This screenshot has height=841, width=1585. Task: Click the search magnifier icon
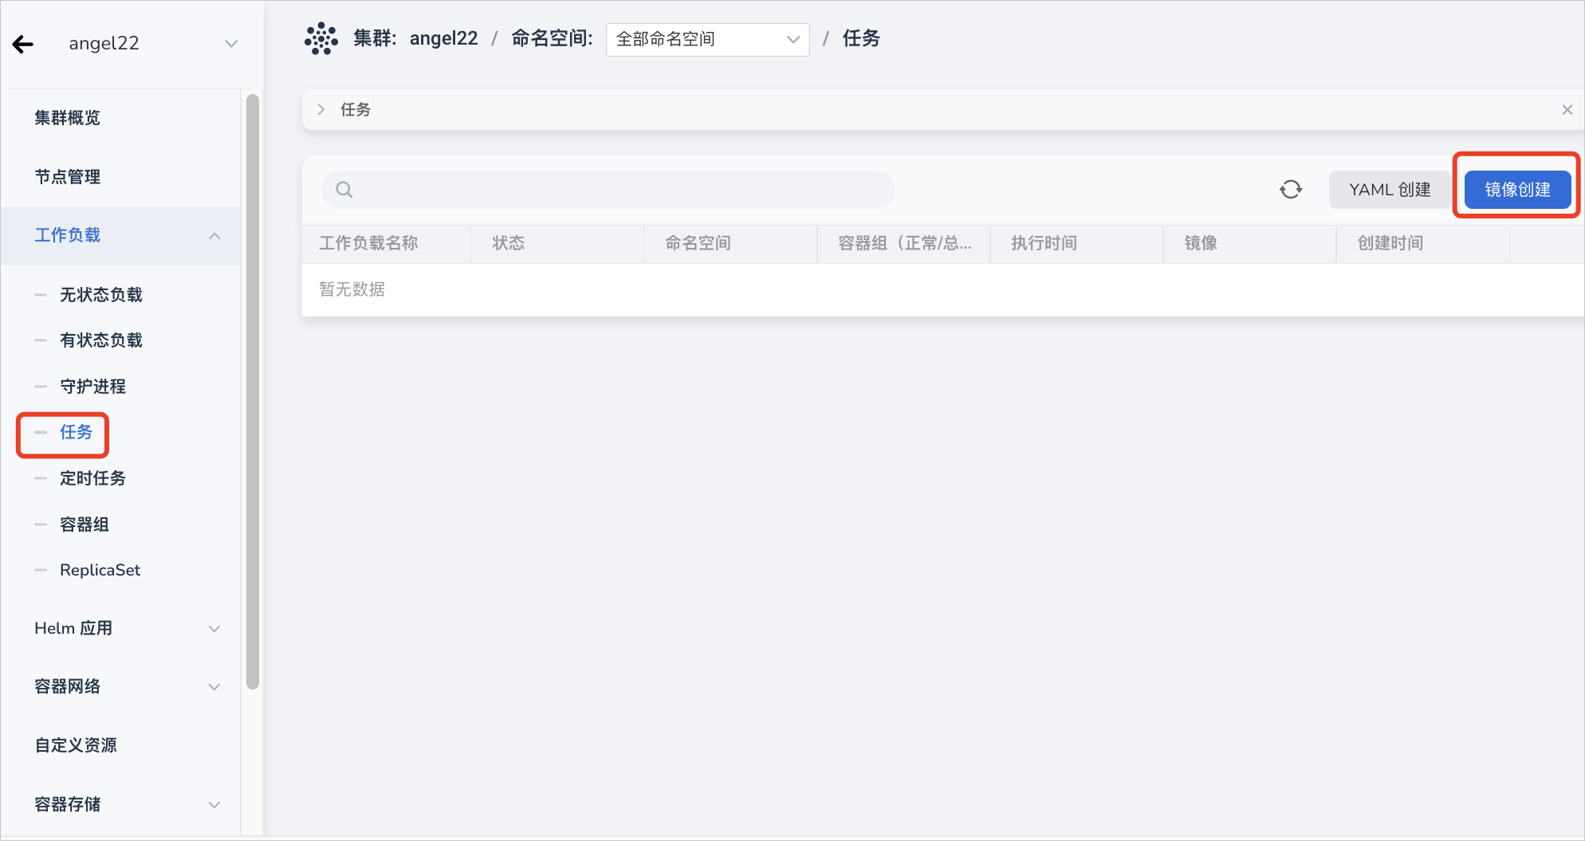[344, 190]
